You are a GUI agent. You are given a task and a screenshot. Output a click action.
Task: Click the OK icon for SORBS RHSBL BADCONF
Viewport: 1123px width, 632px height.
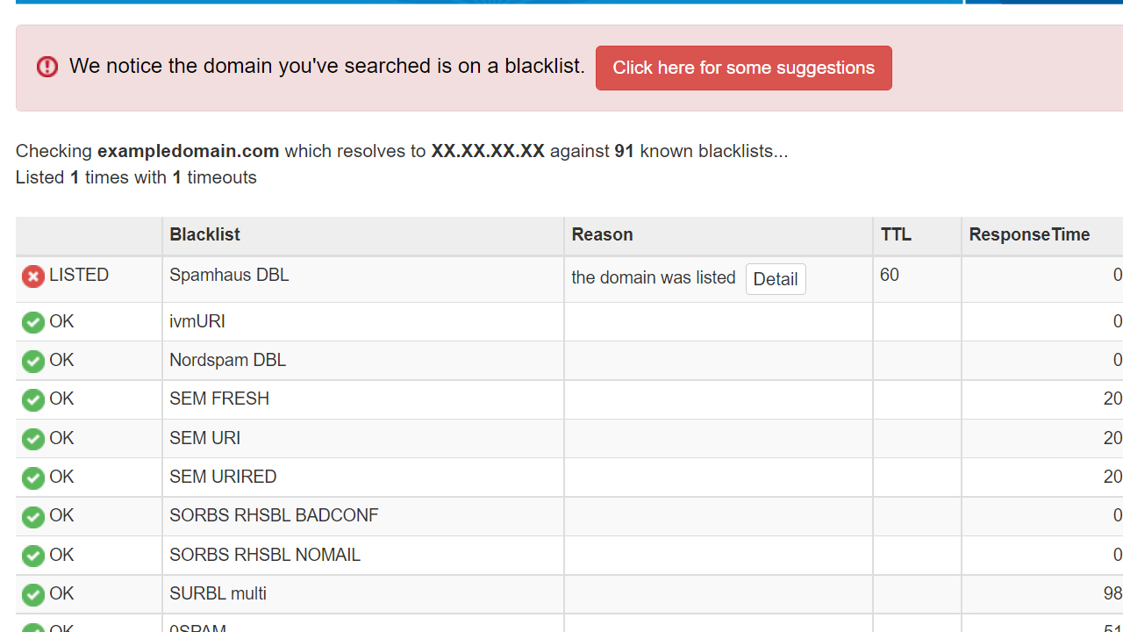pos(33,516)
